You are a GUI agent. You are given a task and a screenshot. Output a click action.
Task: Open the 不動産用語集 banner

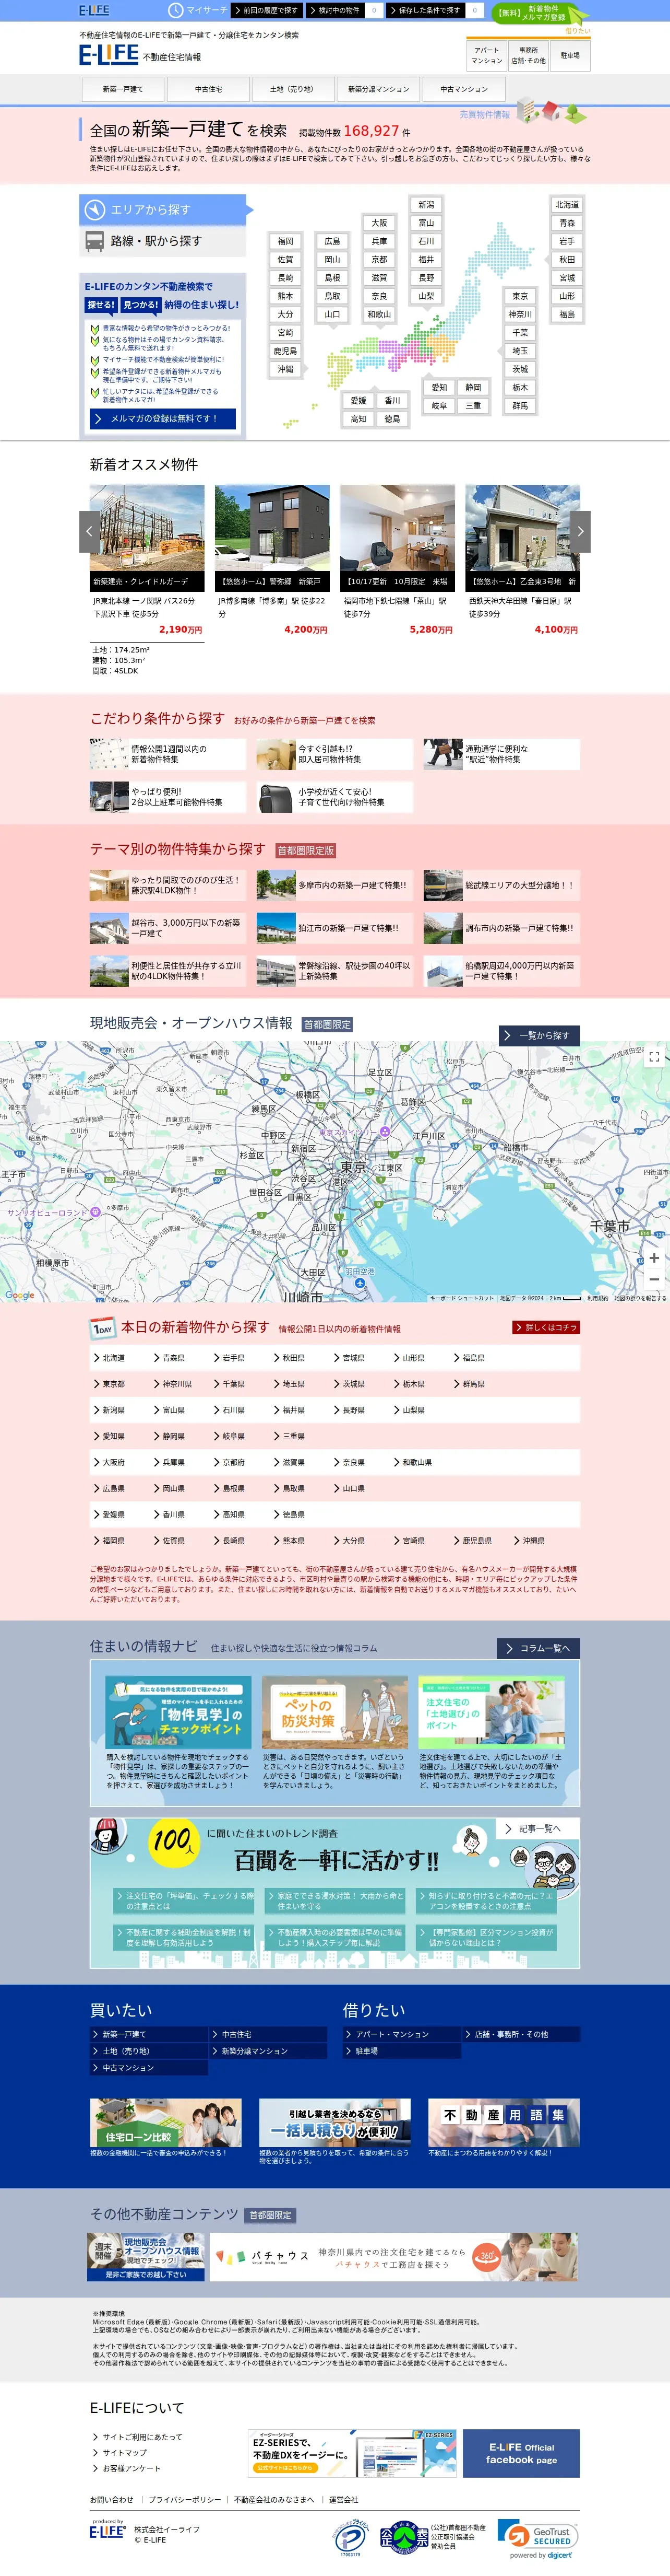pos(504,2123)
